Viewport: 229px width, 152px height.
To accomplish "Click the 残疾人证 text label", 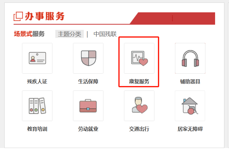I will tap(37, 81).
